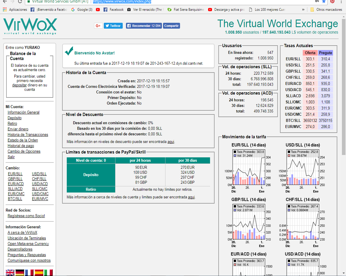Open Historial de pago link
This screenshot has width=346, height=276.
click(x=21, y=146)
